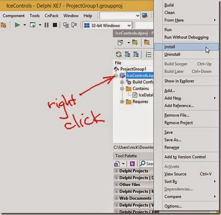Choose Add Reference... menu item
Screen dimensions: 221x215
(186, 106)
